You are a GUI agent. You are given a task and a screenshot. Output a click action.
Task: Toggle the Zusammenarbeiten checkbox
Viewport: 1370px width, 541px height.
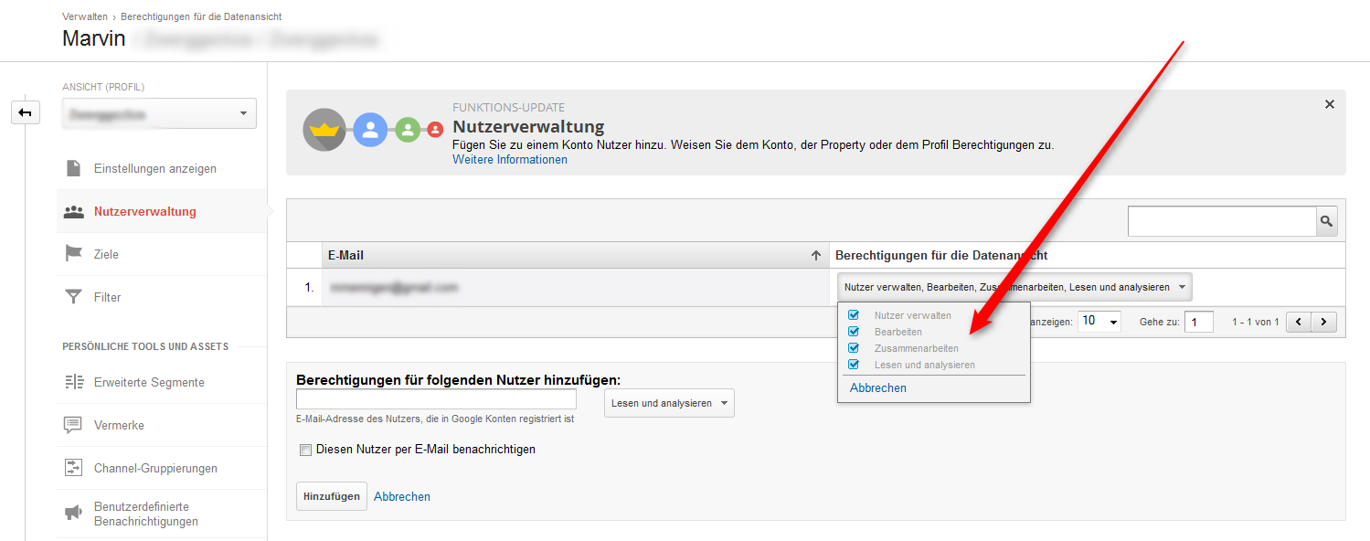click(854, 348)
